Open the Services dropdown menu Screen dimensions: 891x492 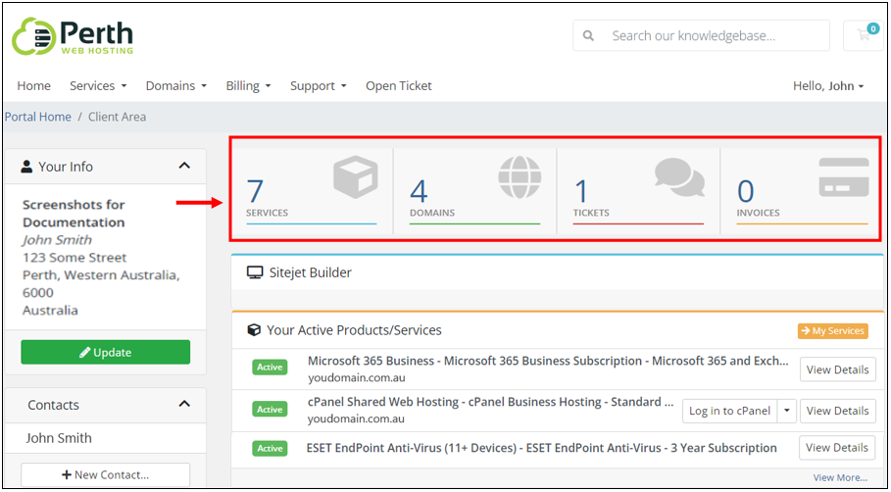tap(98, 86)
